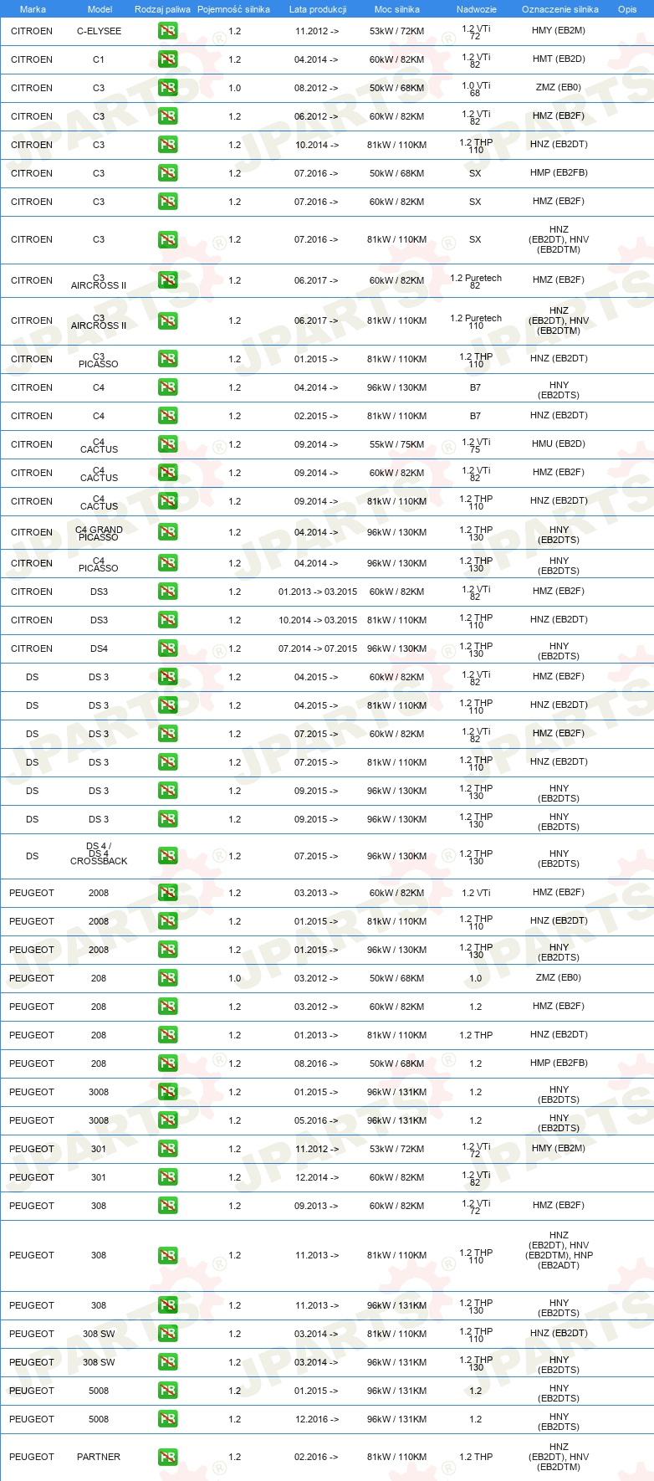Image resolution: width=654 pixels, height=1481 pixels.
Task: Click production years 07.2014 -> 07.2015
Action: (318, 648)
